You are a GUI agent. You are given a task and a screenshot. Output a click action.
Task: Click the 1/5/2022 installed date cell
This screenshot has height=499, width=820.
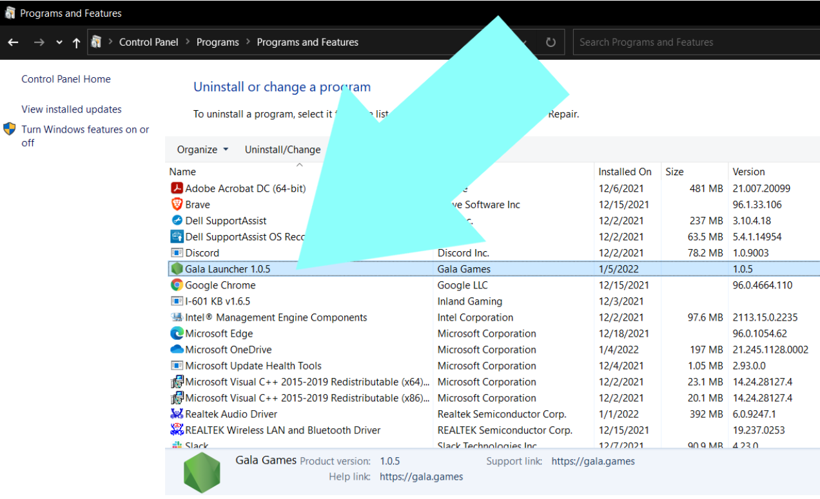tap(618, 269)
